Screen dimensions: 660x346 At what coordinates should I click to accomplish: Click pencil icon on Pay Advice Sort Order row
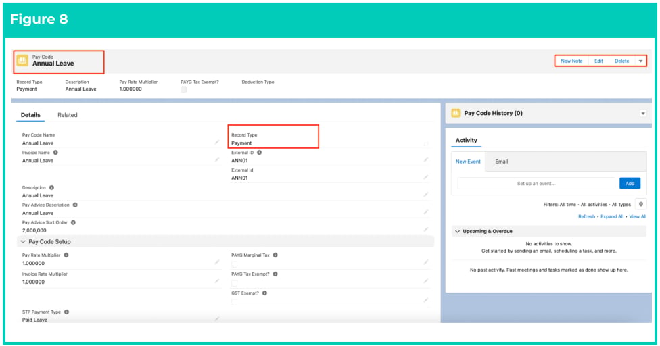pyautogui.click(x=426, y=229)
